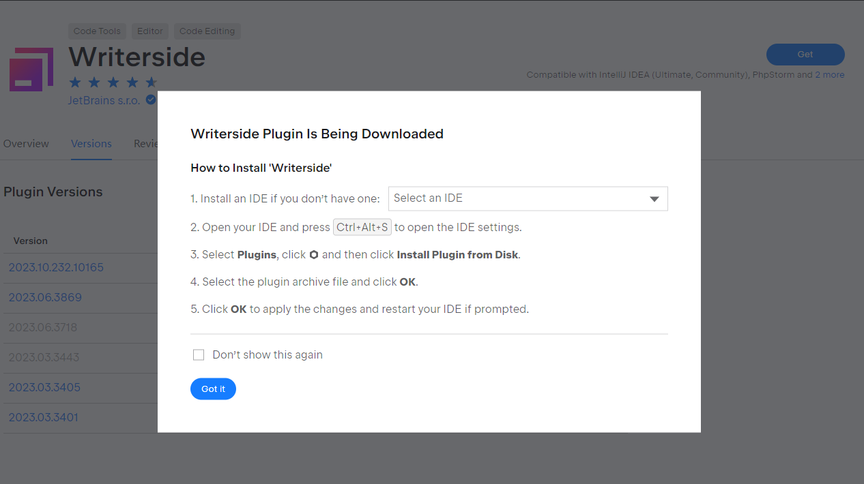Open the Select an IDE dropdown
Screen dimensions: 864x484
pyautogui.click(x=528, y=198)
